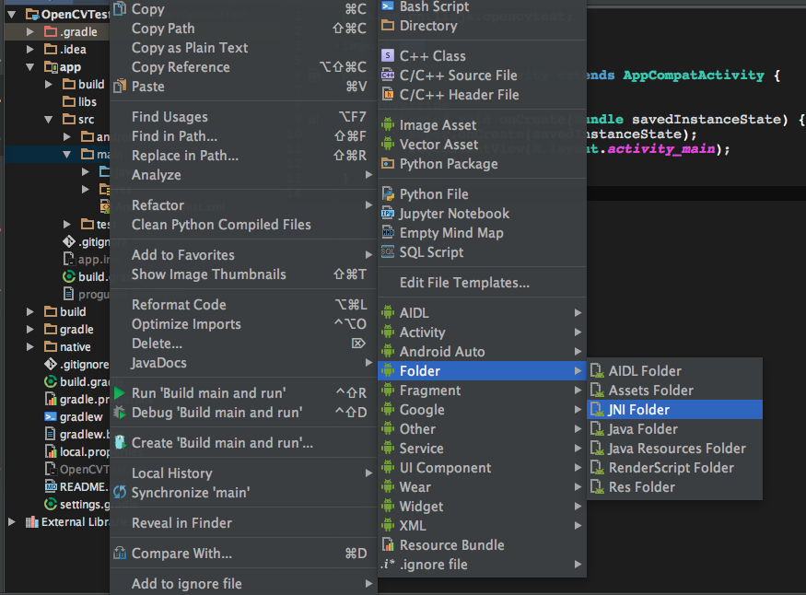
Task: Select JNI Folder
Action: pos(675,410)
